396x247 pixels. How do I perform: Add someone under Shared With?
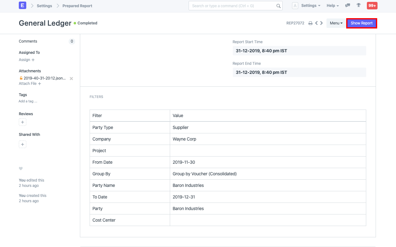coord(22,144)
